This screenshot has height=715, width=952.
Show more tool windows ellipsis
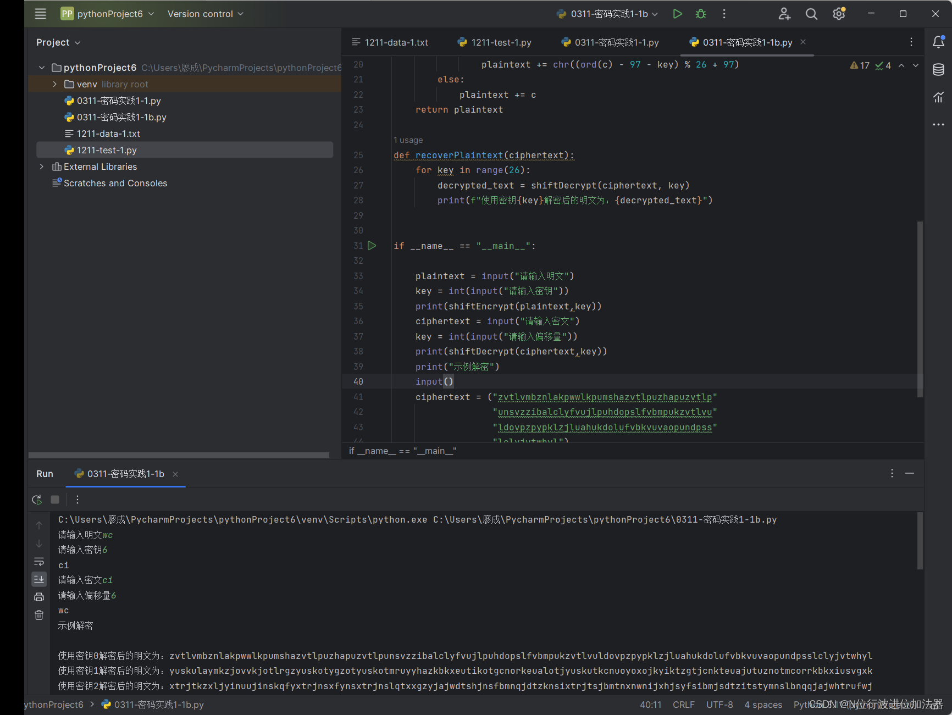tap(938, 125)
